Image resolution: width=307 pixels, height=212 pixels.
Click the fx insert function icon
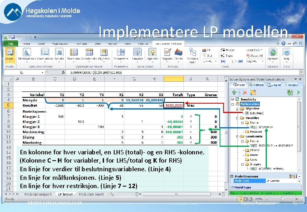(x=63, y=72)
